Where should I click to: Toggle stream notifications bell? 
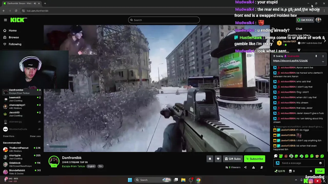[x=210, y=159]
